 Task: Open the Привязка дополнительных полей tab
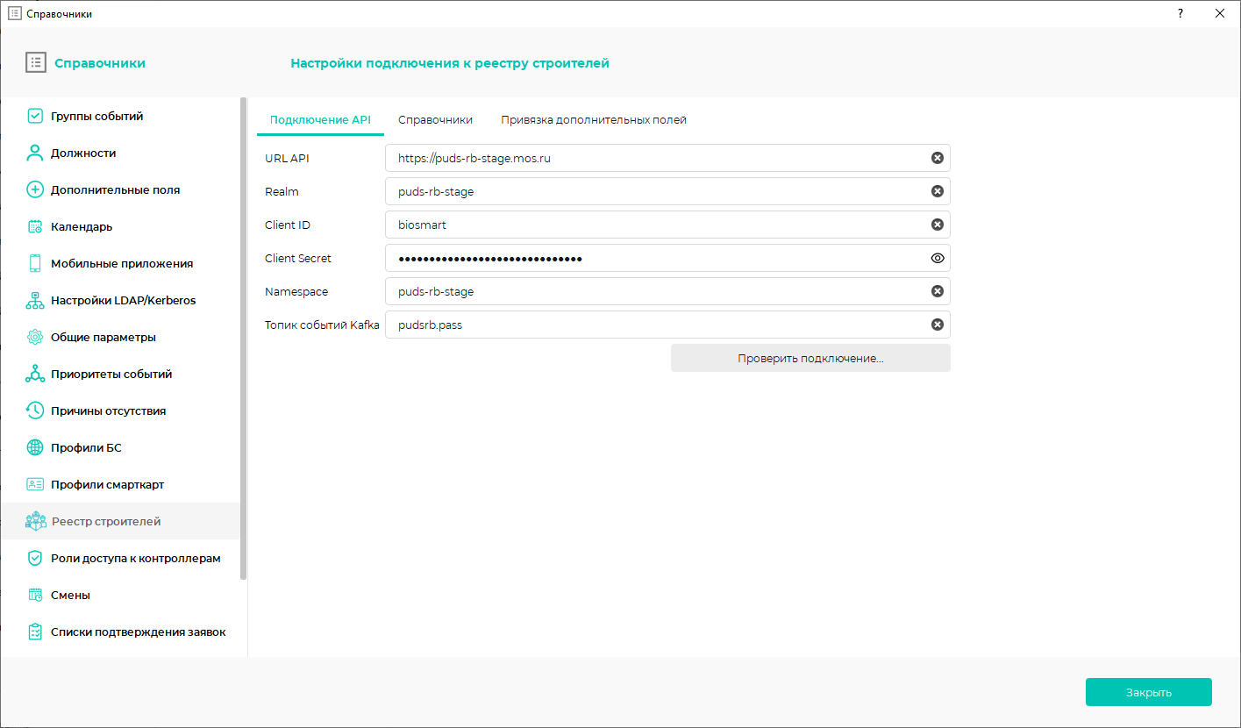tap(593, 120)
